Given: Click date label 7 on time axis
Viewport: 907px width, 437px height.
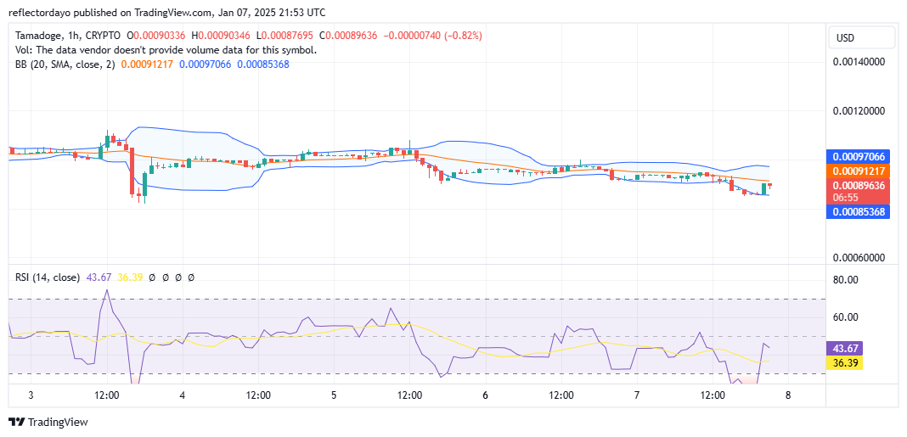Looking at the screenshot, I should coord(636,395).
